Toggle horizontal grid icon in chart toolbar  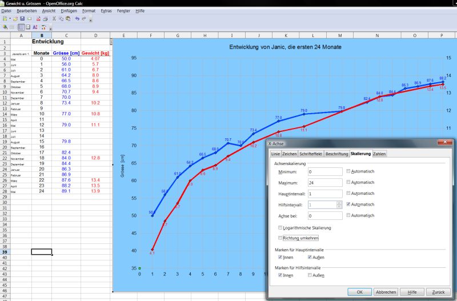(21, 27)
